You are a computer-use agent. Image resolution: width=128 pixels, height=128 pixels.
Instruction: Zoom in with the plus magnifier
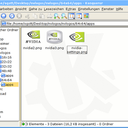[57, 16]
